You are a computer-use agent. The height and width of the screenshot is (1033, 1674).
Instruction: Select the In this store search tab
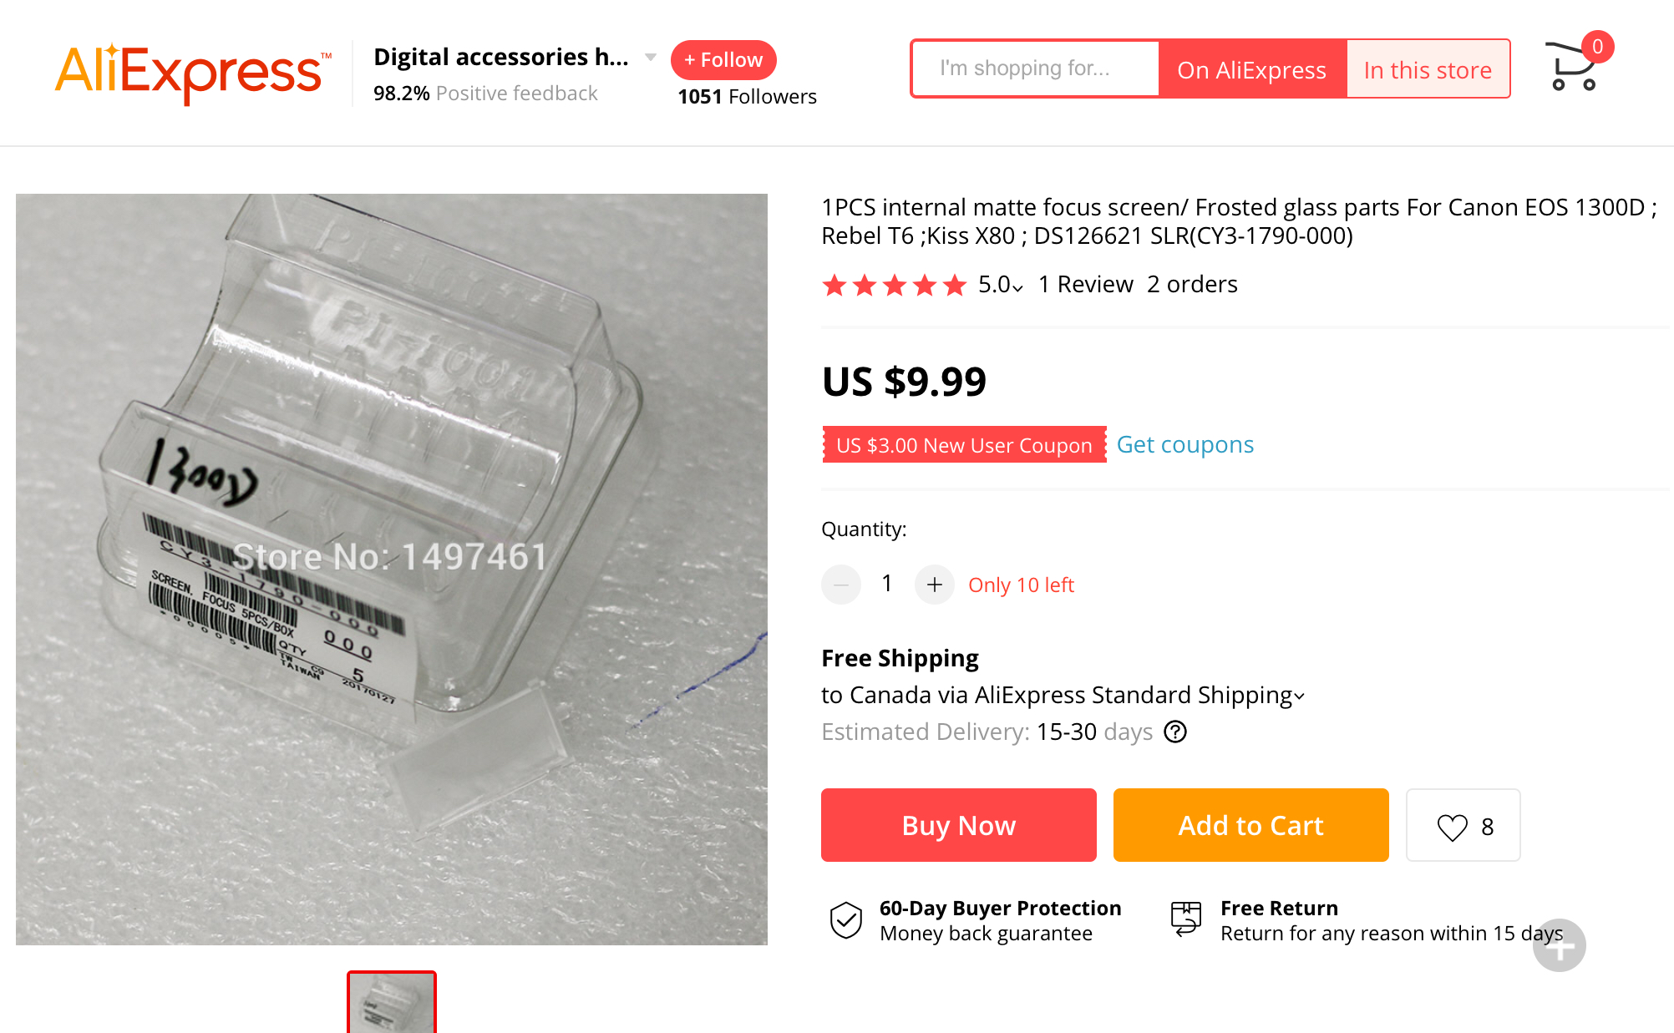[x=1428, y=69]
